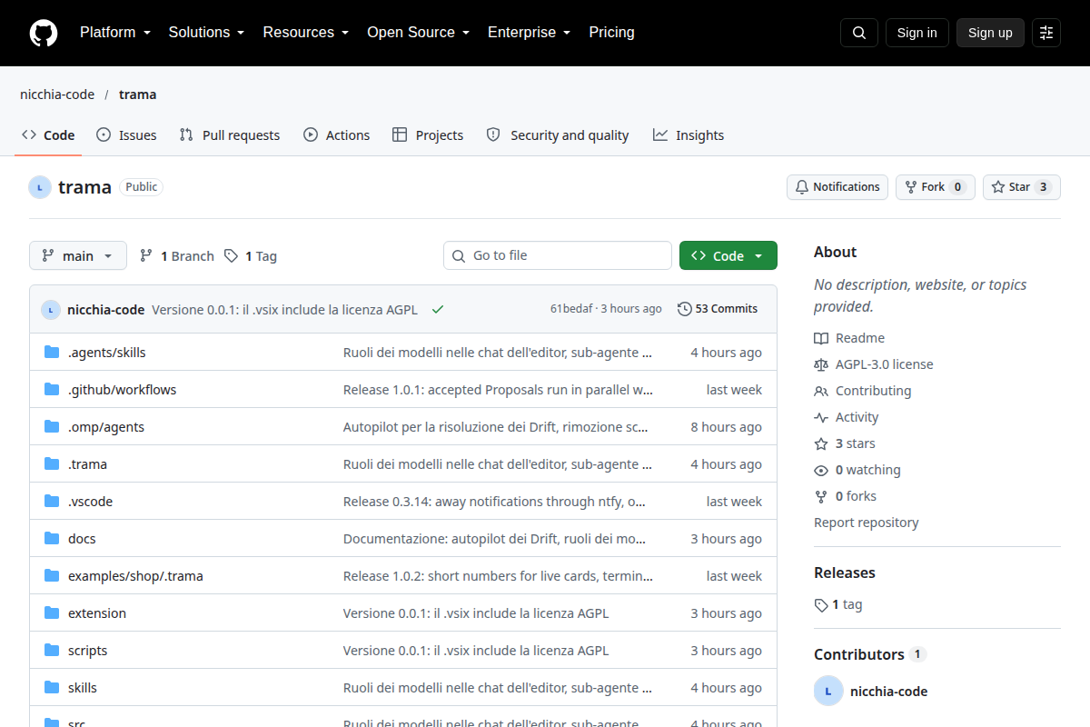Click the scripts folder icon
This screenshot has height=727, width=1090.
(x=52, y=651)
